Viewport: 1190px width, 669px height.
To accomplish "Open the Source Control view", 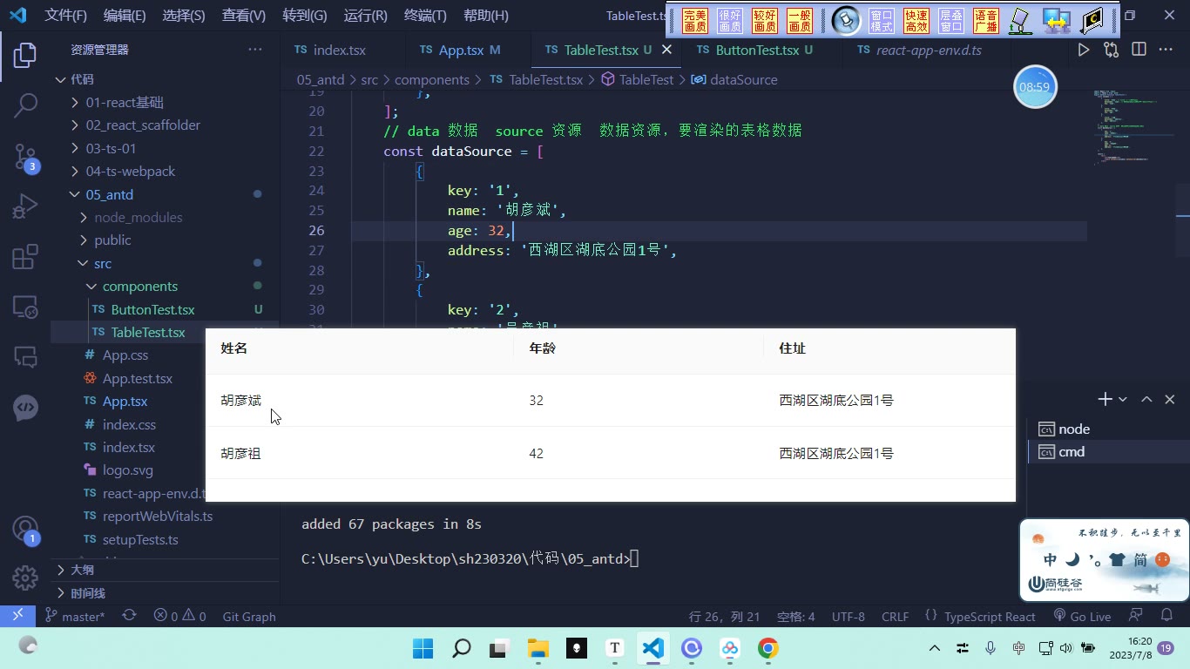I will (x=25, y=156).
